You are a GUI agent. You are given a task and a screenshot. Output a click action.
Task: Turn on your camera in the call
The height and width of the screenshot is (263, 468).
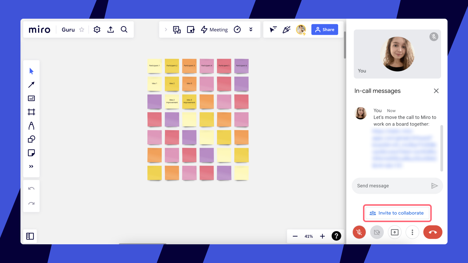pyautogui.click(x=377, y=232)
